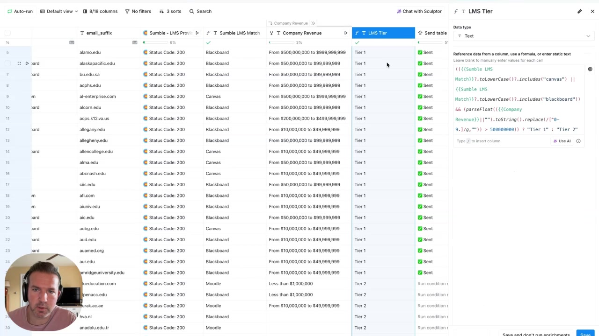The image size is (599, 336).
Task: Click the formula settings gear icon
Action: (590, 69)
